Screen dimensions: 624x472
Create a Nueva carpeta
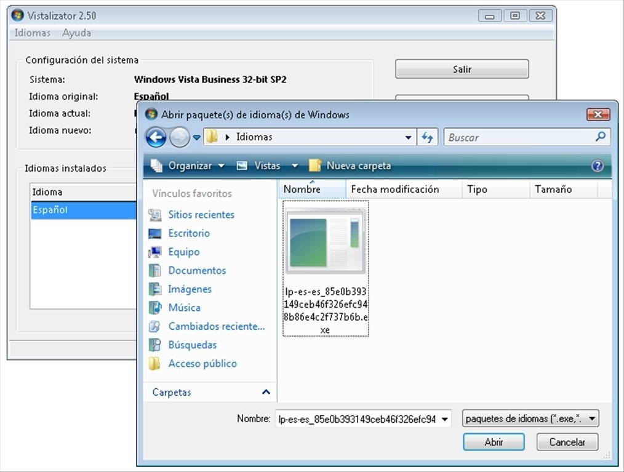pyautogui.click(x=359, y=166)
